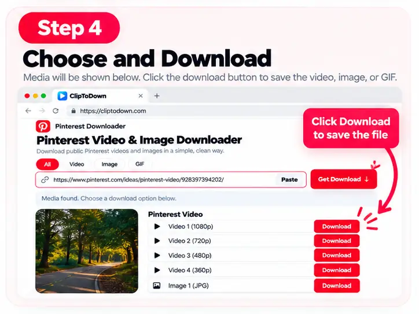This screenshot has height=314, width=419.
Task: Click 'Media found. Choose a download option below.'
Action: pos(109,198)
